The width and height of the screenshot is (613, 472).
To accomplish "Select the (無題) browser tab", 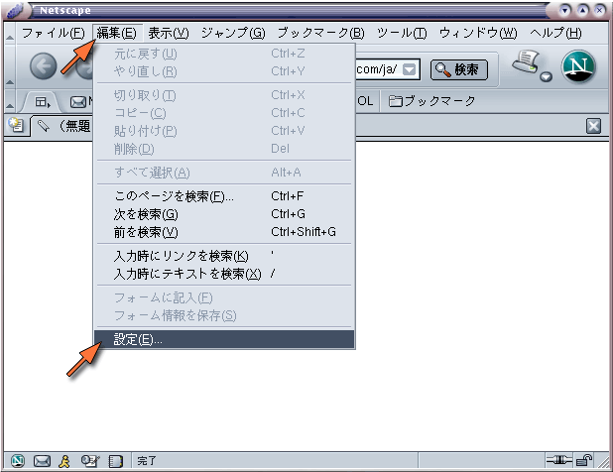I will [62, 126].
